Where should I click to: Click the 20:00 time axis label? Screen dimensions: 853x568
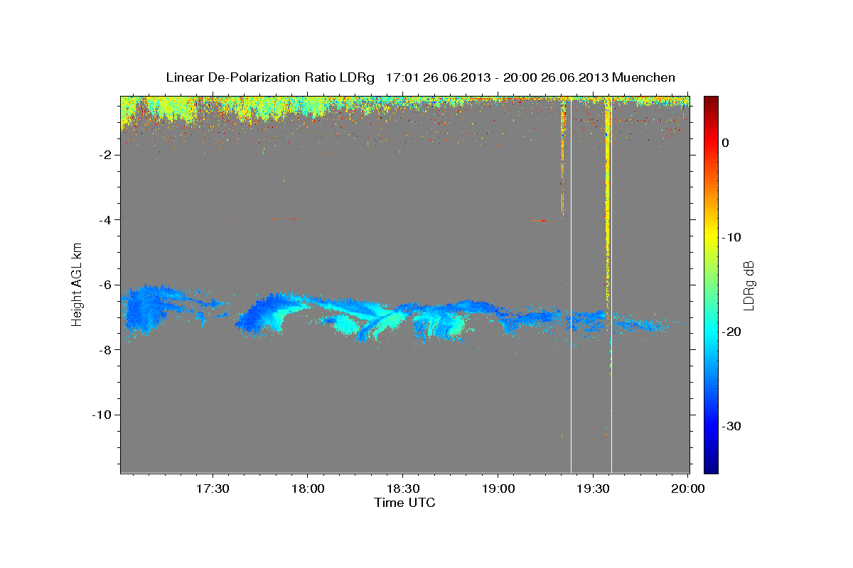point(688,489)
